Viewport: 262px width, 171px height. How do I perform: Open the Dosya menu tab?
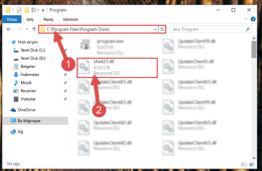point(12,19)
